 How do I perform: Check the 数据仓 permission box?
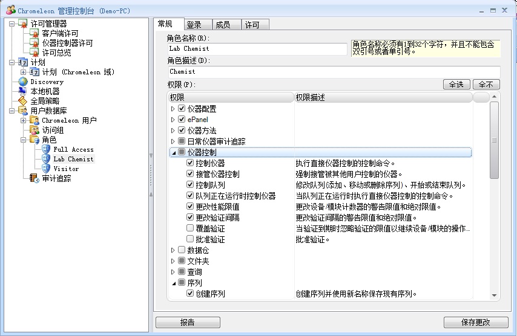coord(182,250)
